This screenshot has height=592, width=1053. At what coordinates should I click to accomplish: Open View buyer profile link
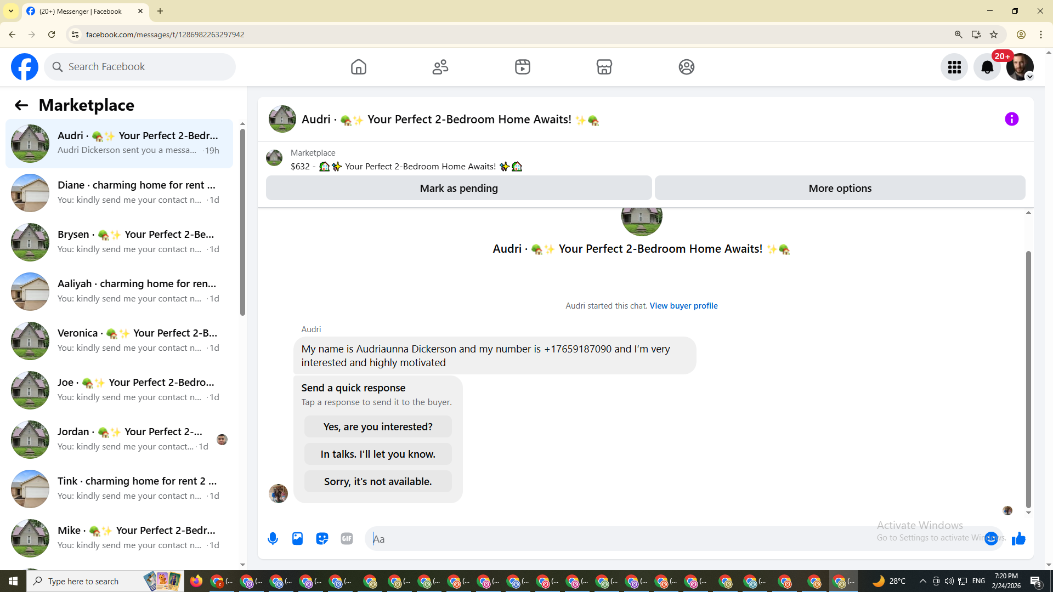click(683, 306)
